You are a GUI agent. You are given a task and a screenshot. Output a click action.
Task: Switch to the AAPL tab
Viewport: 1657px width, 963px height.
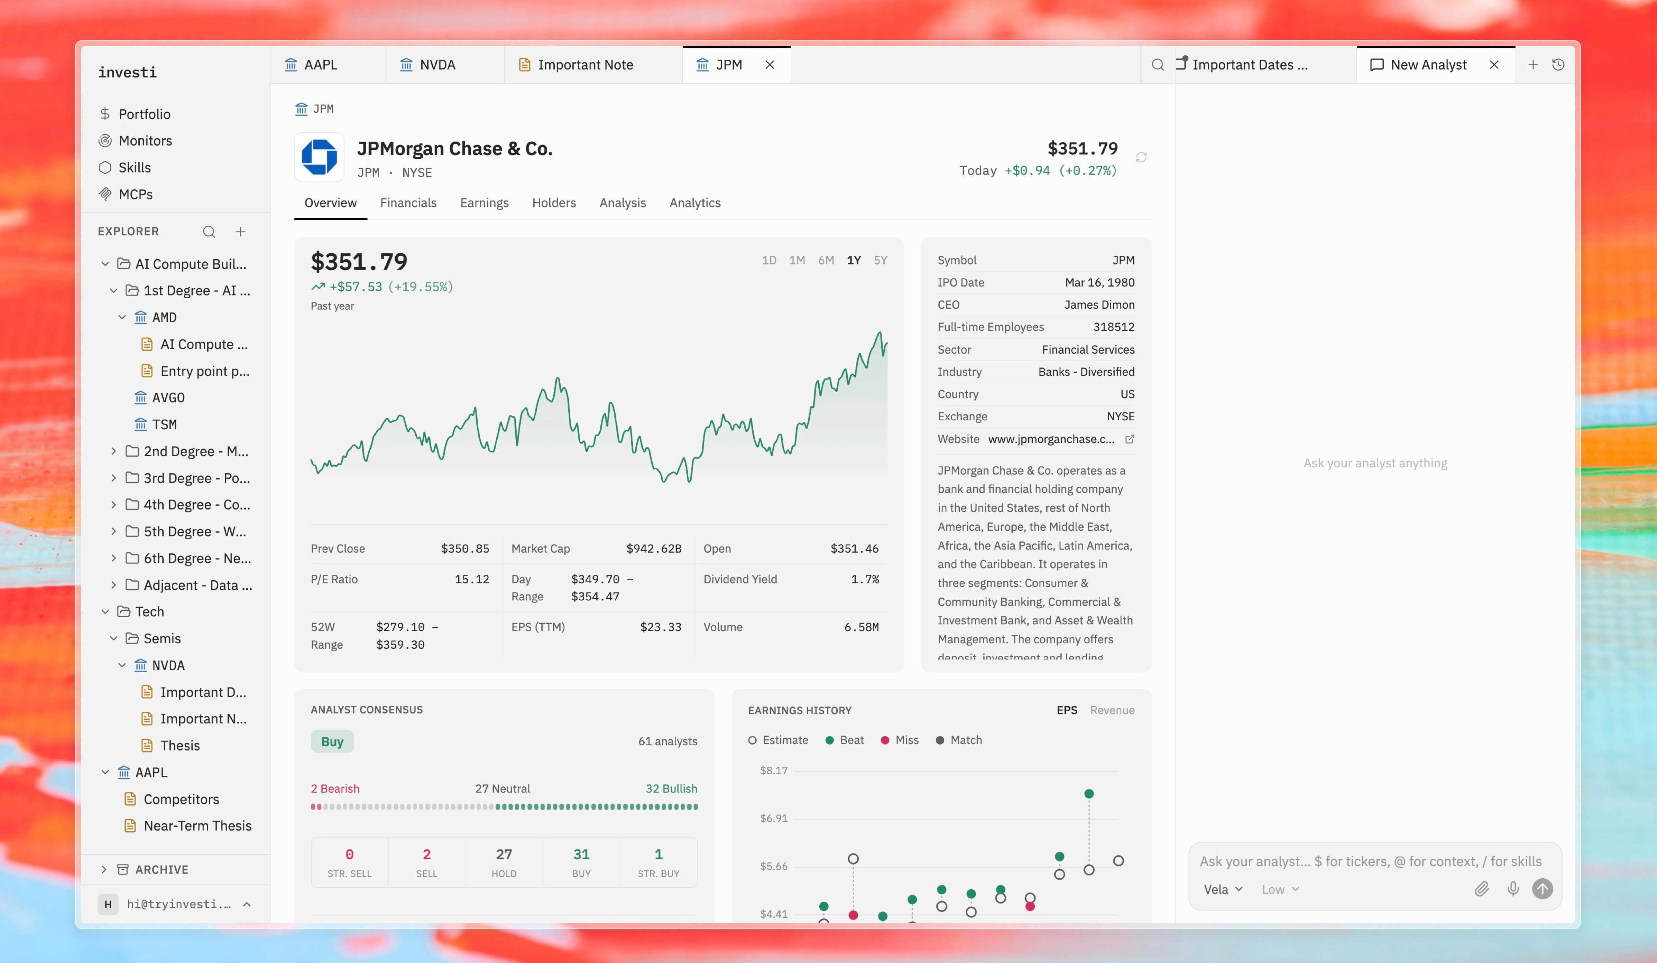click(x=328, y=64)
